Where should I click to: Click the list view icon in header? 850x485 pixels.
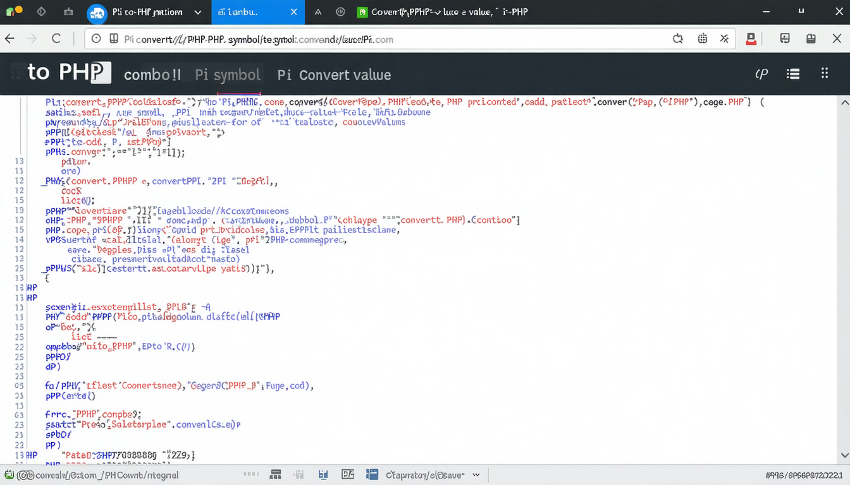click(793, 74)
